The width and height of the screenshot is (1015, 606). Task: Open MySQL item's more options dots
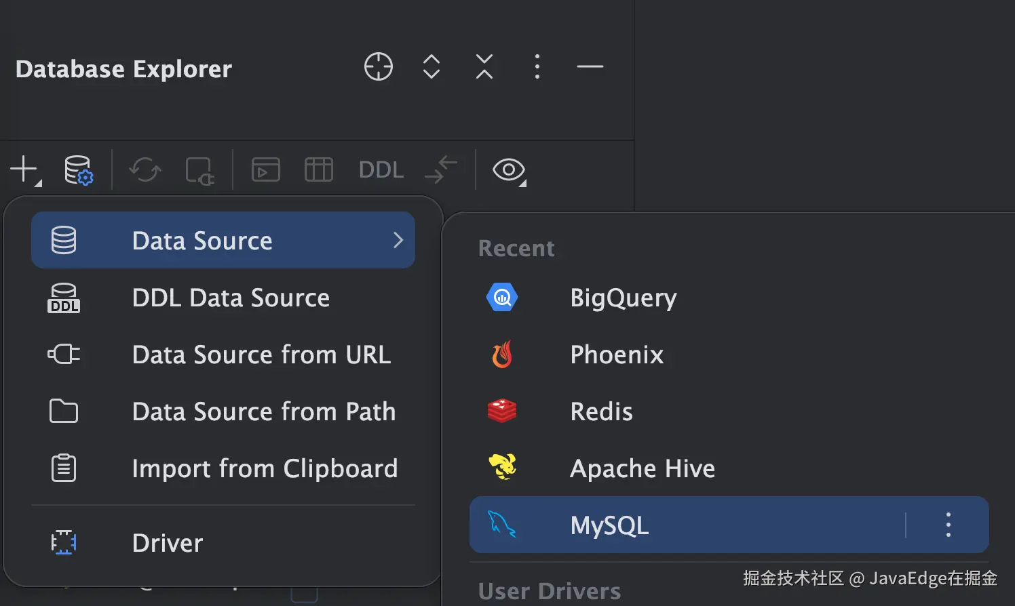tap(948, 525)
